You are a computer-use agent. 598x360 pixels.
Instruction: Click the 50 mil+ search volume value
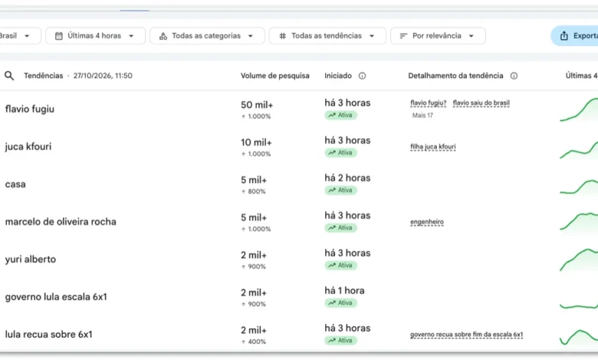click(x=257, y=105)
